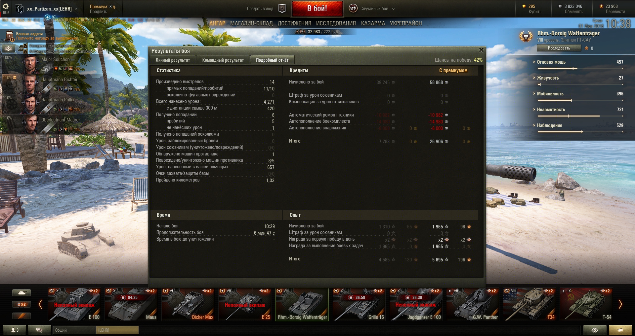This screenshot has width=635, height=336.
Task: Click the red В бой! button
Action: click(x=317, y=9)
